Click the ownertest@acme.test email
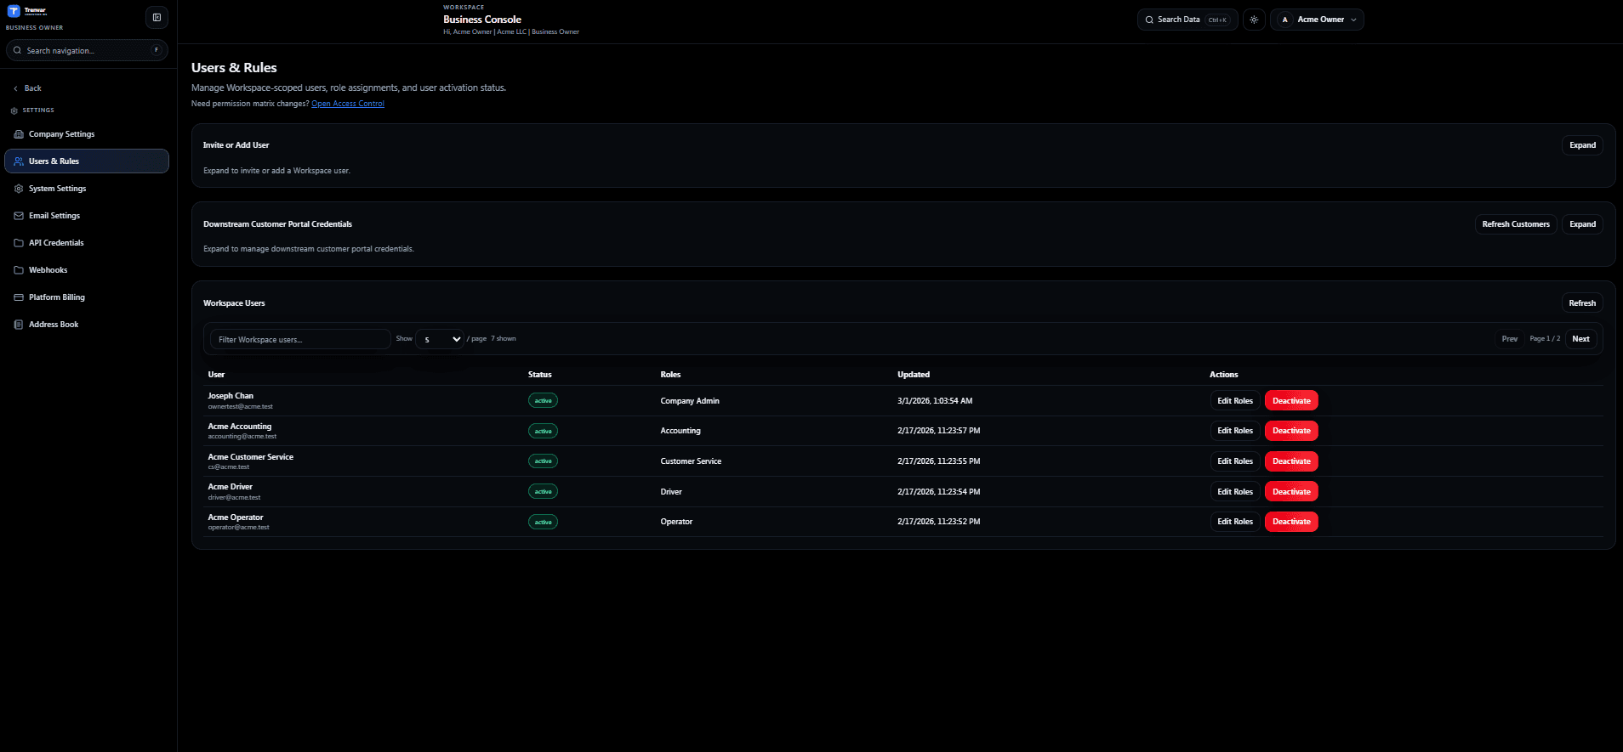 pos(241,407)
